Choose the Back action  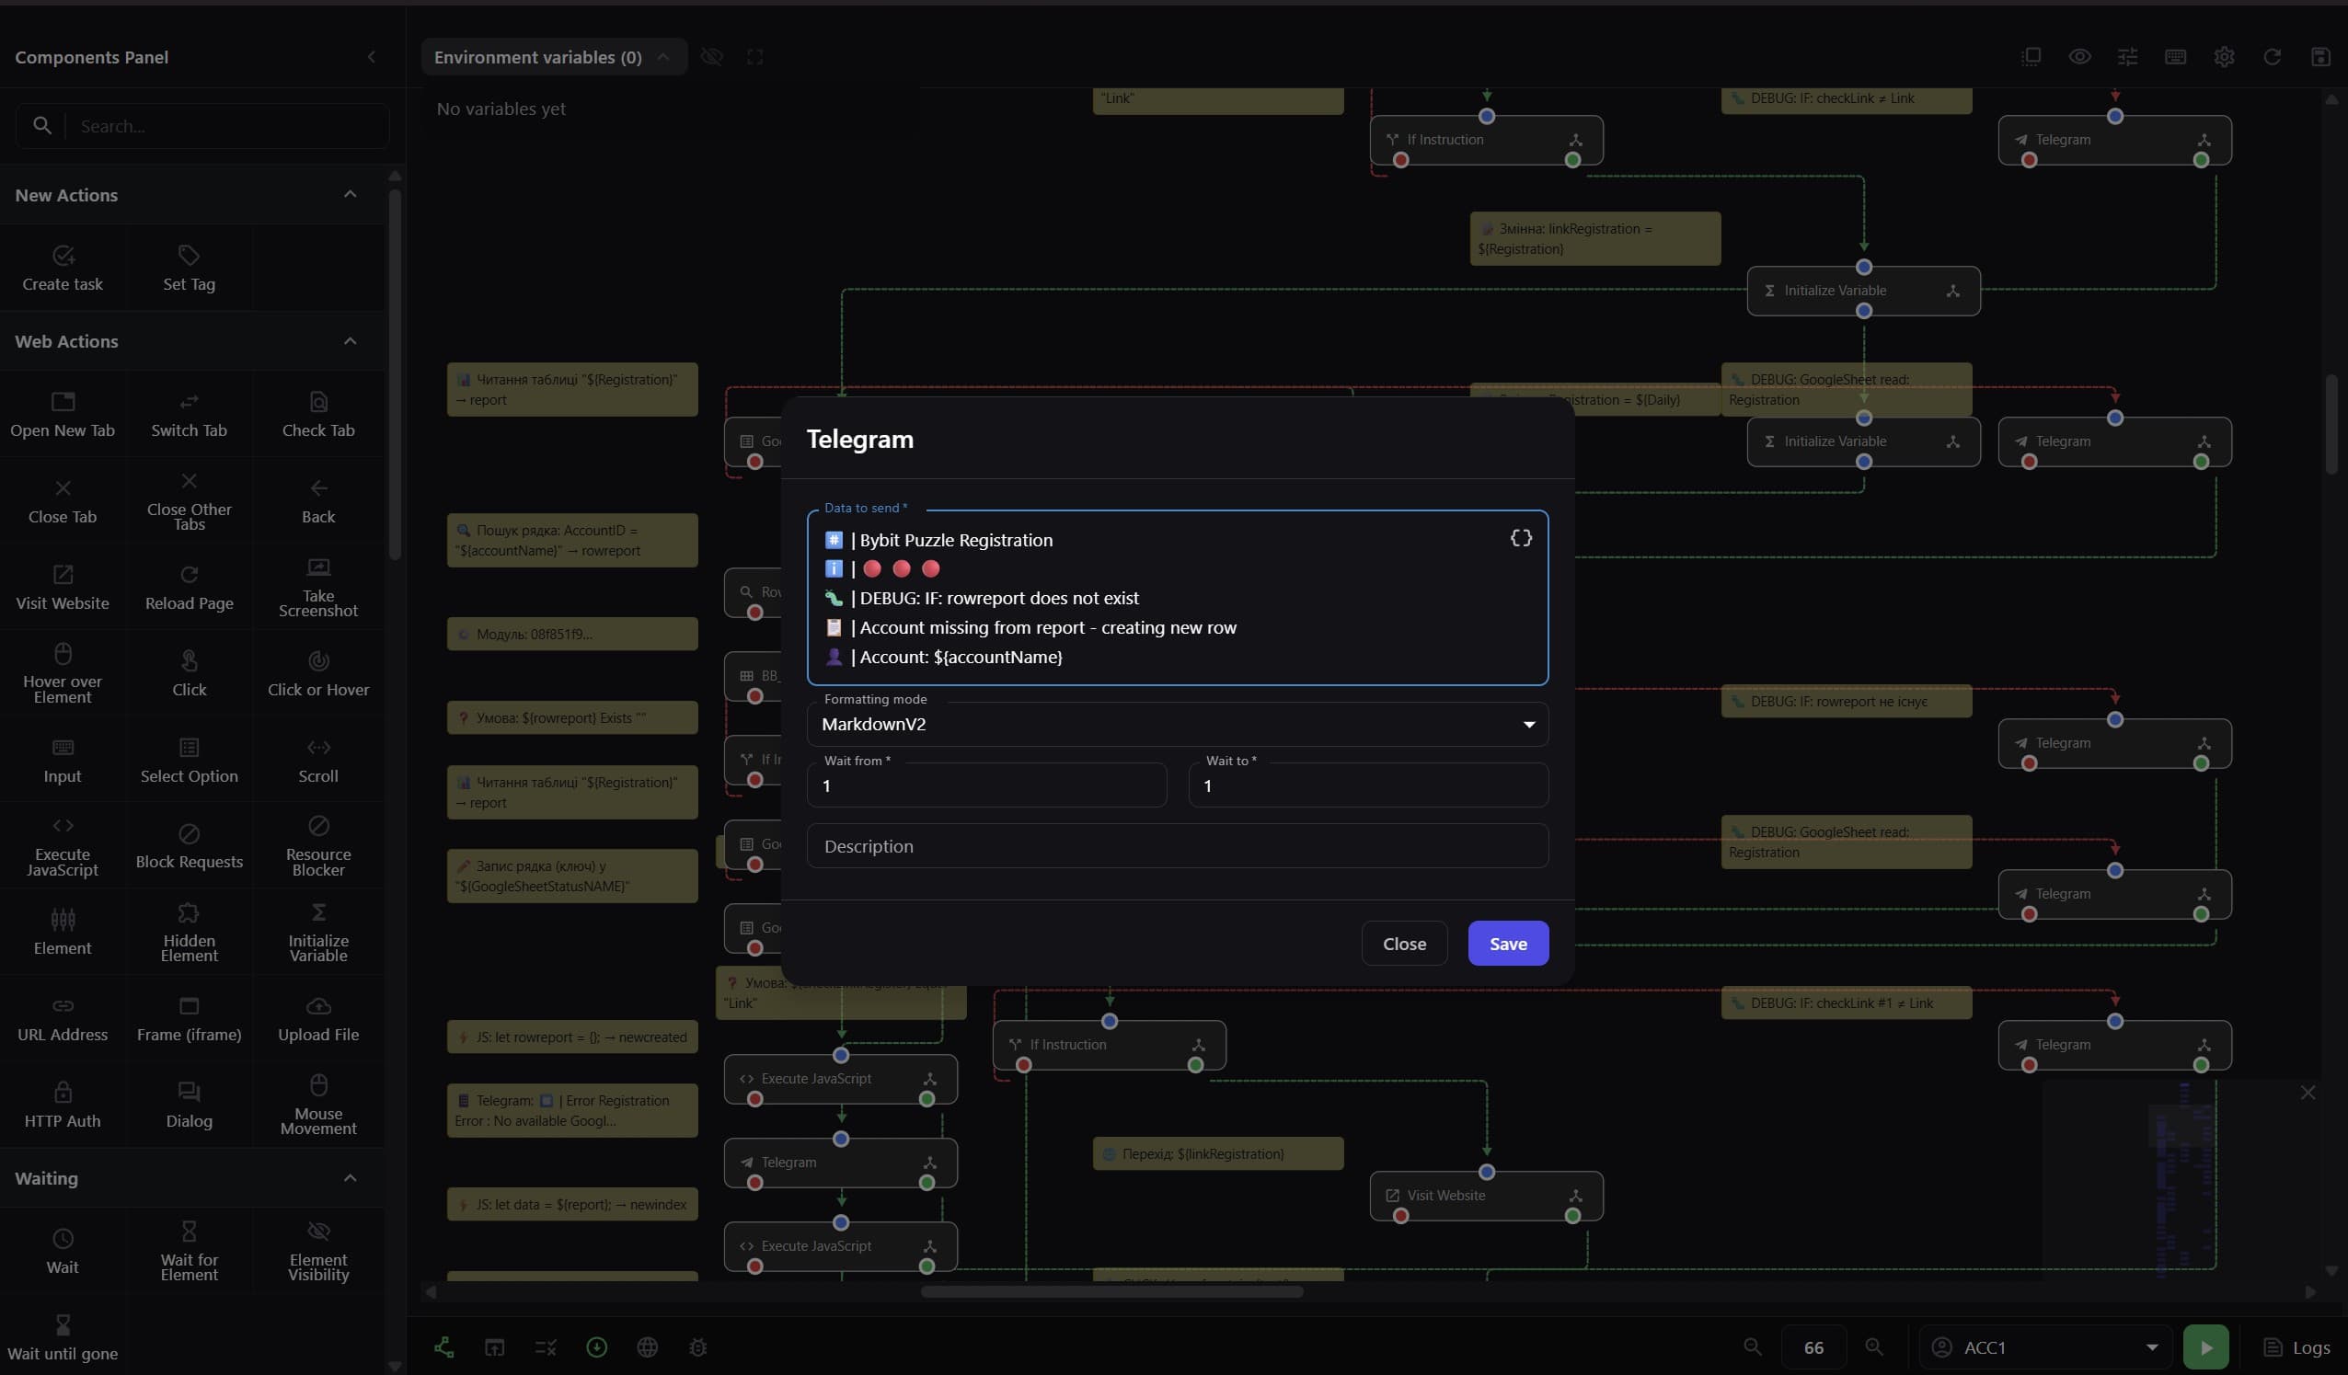[x=317, y=501]
